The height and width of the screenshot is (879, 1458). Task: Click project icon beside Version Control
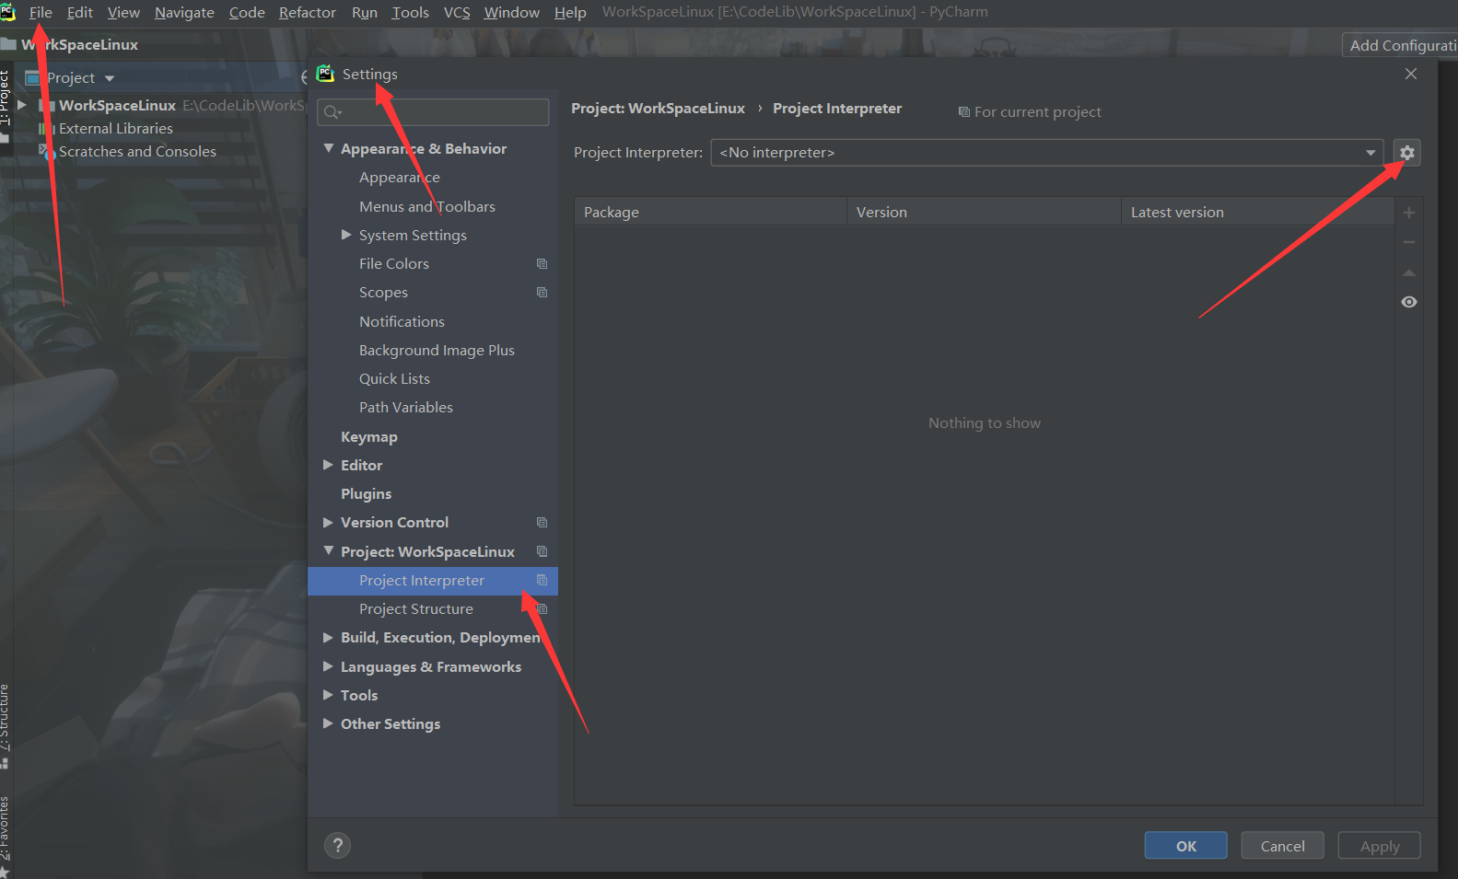tap(542, 523)
